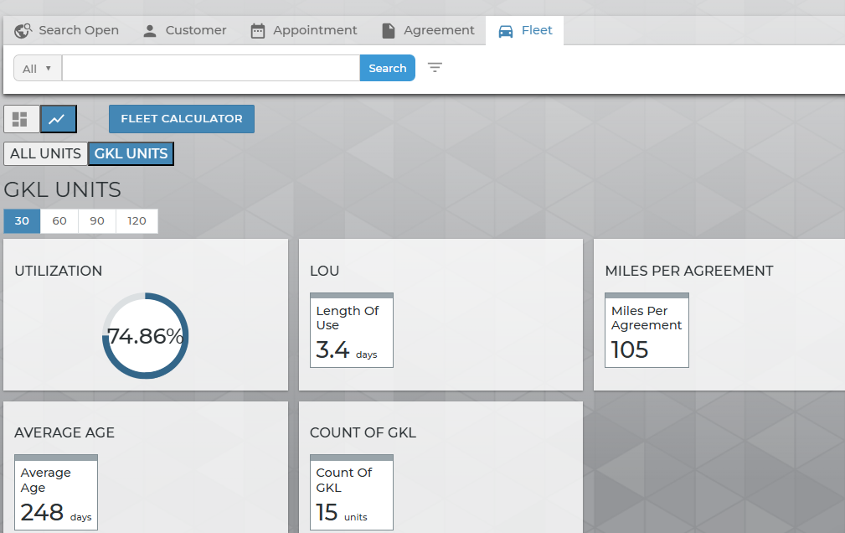Viewport: 845px width, 533px height.
Task: Open the Customer tab
Action: coord(185,30)
